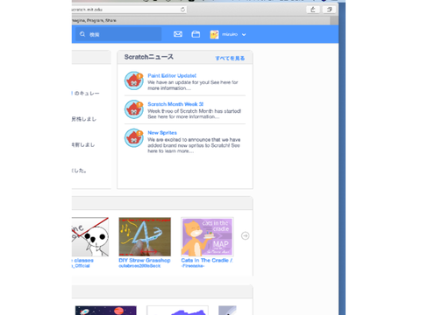421x315 pixels.
Task: Reload page using address bar icon
Action: pos(182,10)
